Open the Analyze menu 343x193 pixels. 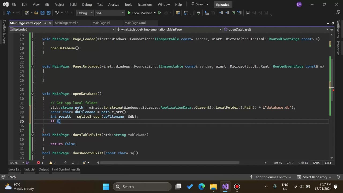(114, 5)
